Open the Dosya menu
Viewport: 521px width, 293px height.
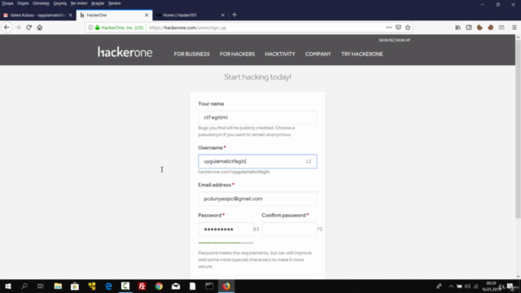[7, 3]
